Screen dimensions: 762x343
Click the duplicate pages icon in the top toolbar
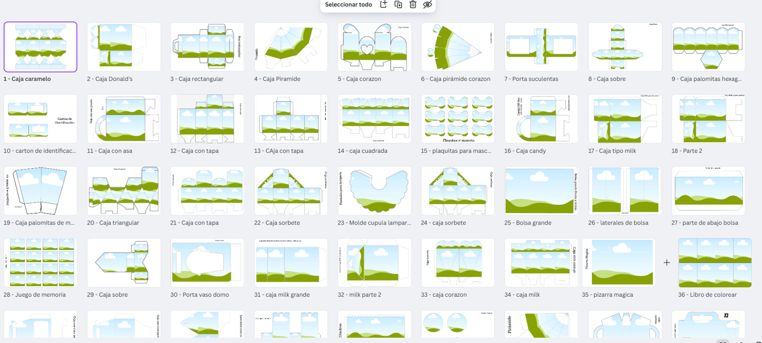[398, 5]
